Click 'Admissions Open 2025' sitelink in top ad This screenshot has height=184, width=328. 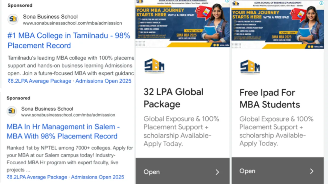pyautogui.click(x=103, y=81)
